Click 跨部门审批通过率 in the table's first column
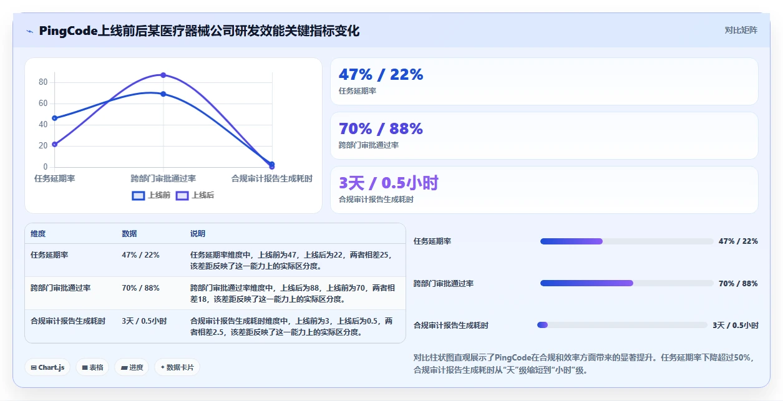 (61, 288)
